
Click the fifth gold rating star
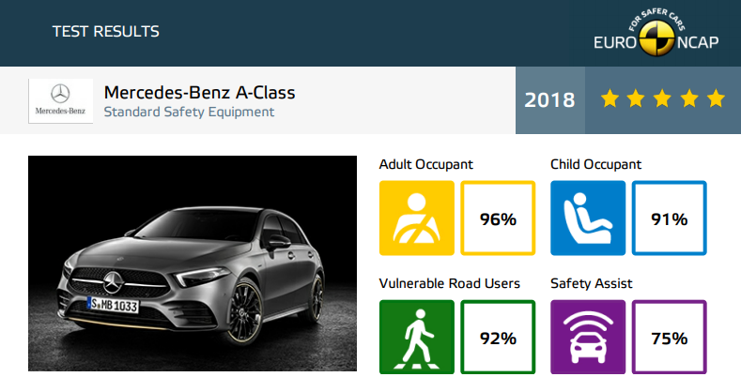pos(716,98)
